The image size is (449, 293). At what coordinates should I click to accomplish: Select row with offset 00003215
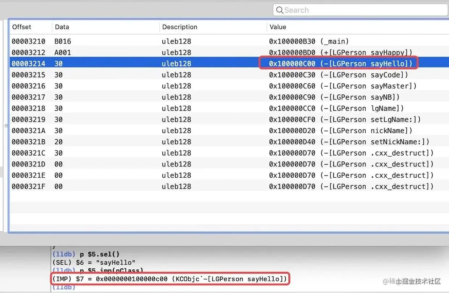point(229,75)
